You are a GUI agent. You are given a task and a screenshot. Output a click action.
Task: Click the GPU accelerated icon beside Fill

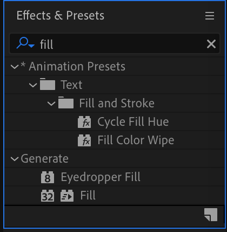click(67, 196)
